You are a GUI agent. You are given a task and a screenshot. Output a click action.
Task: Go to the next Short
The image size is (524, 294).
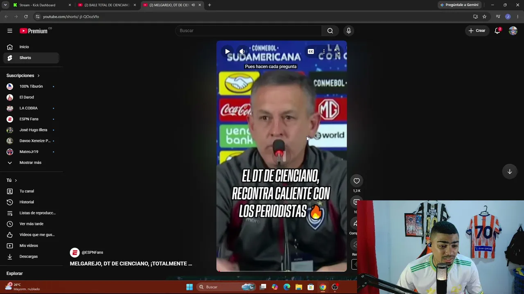[x=510, y=171]
